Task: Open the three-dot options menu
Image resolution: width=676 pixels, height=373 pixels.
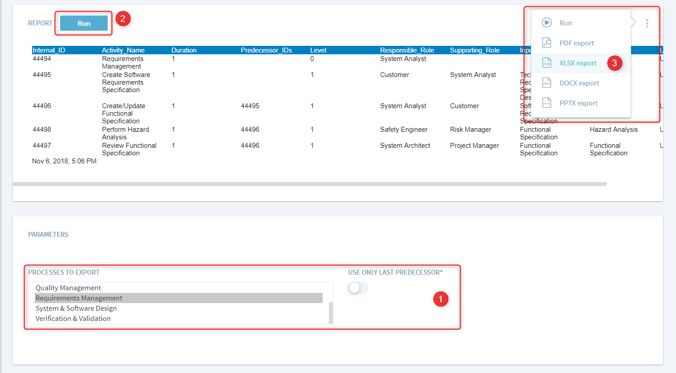Action: [x=647, y=23]
